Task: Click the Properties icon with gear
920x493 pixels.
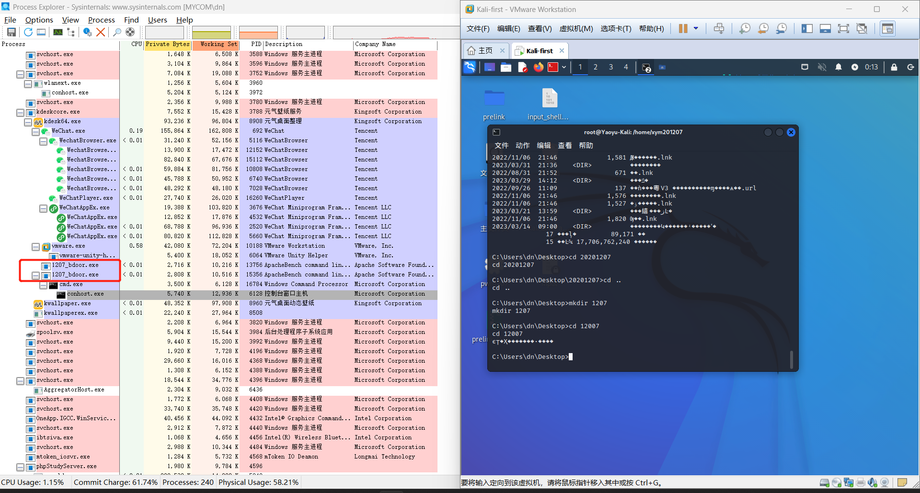Action: [87, 32]
